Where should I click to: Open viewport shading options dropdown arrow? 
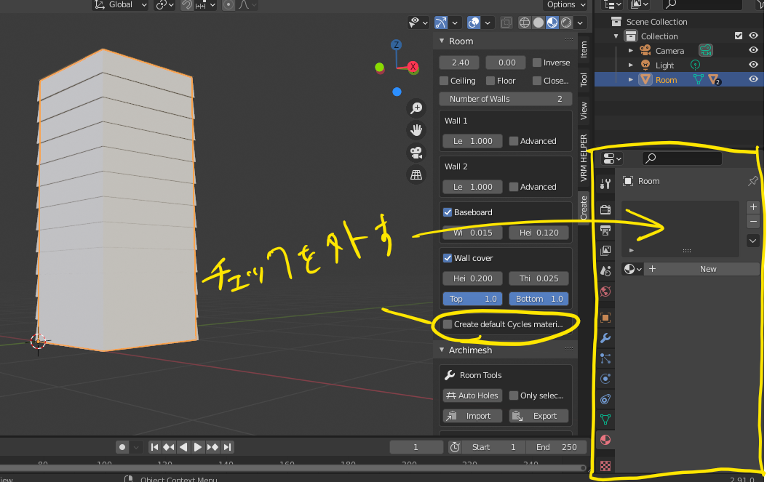coord(580,23)
